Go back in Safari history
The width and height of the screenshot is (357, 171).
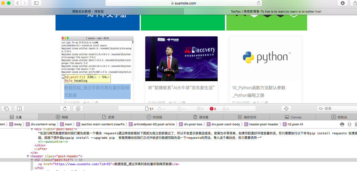pos(17,3)
